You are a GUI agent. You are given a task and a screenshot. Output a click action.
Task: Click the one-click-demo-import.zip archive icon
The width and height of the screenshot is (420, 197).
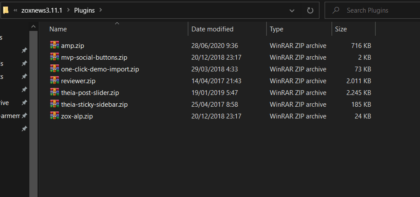54,69
